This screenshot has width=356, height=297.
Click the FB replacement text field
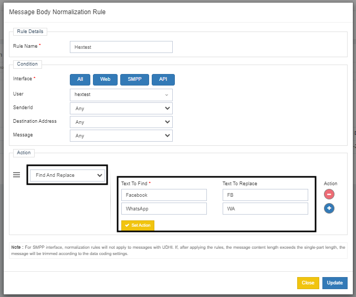[x=265, y=195]
